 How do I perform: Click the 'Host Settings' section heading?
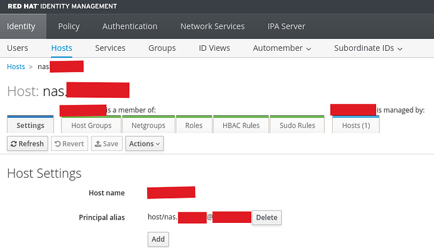coord(44,173)
